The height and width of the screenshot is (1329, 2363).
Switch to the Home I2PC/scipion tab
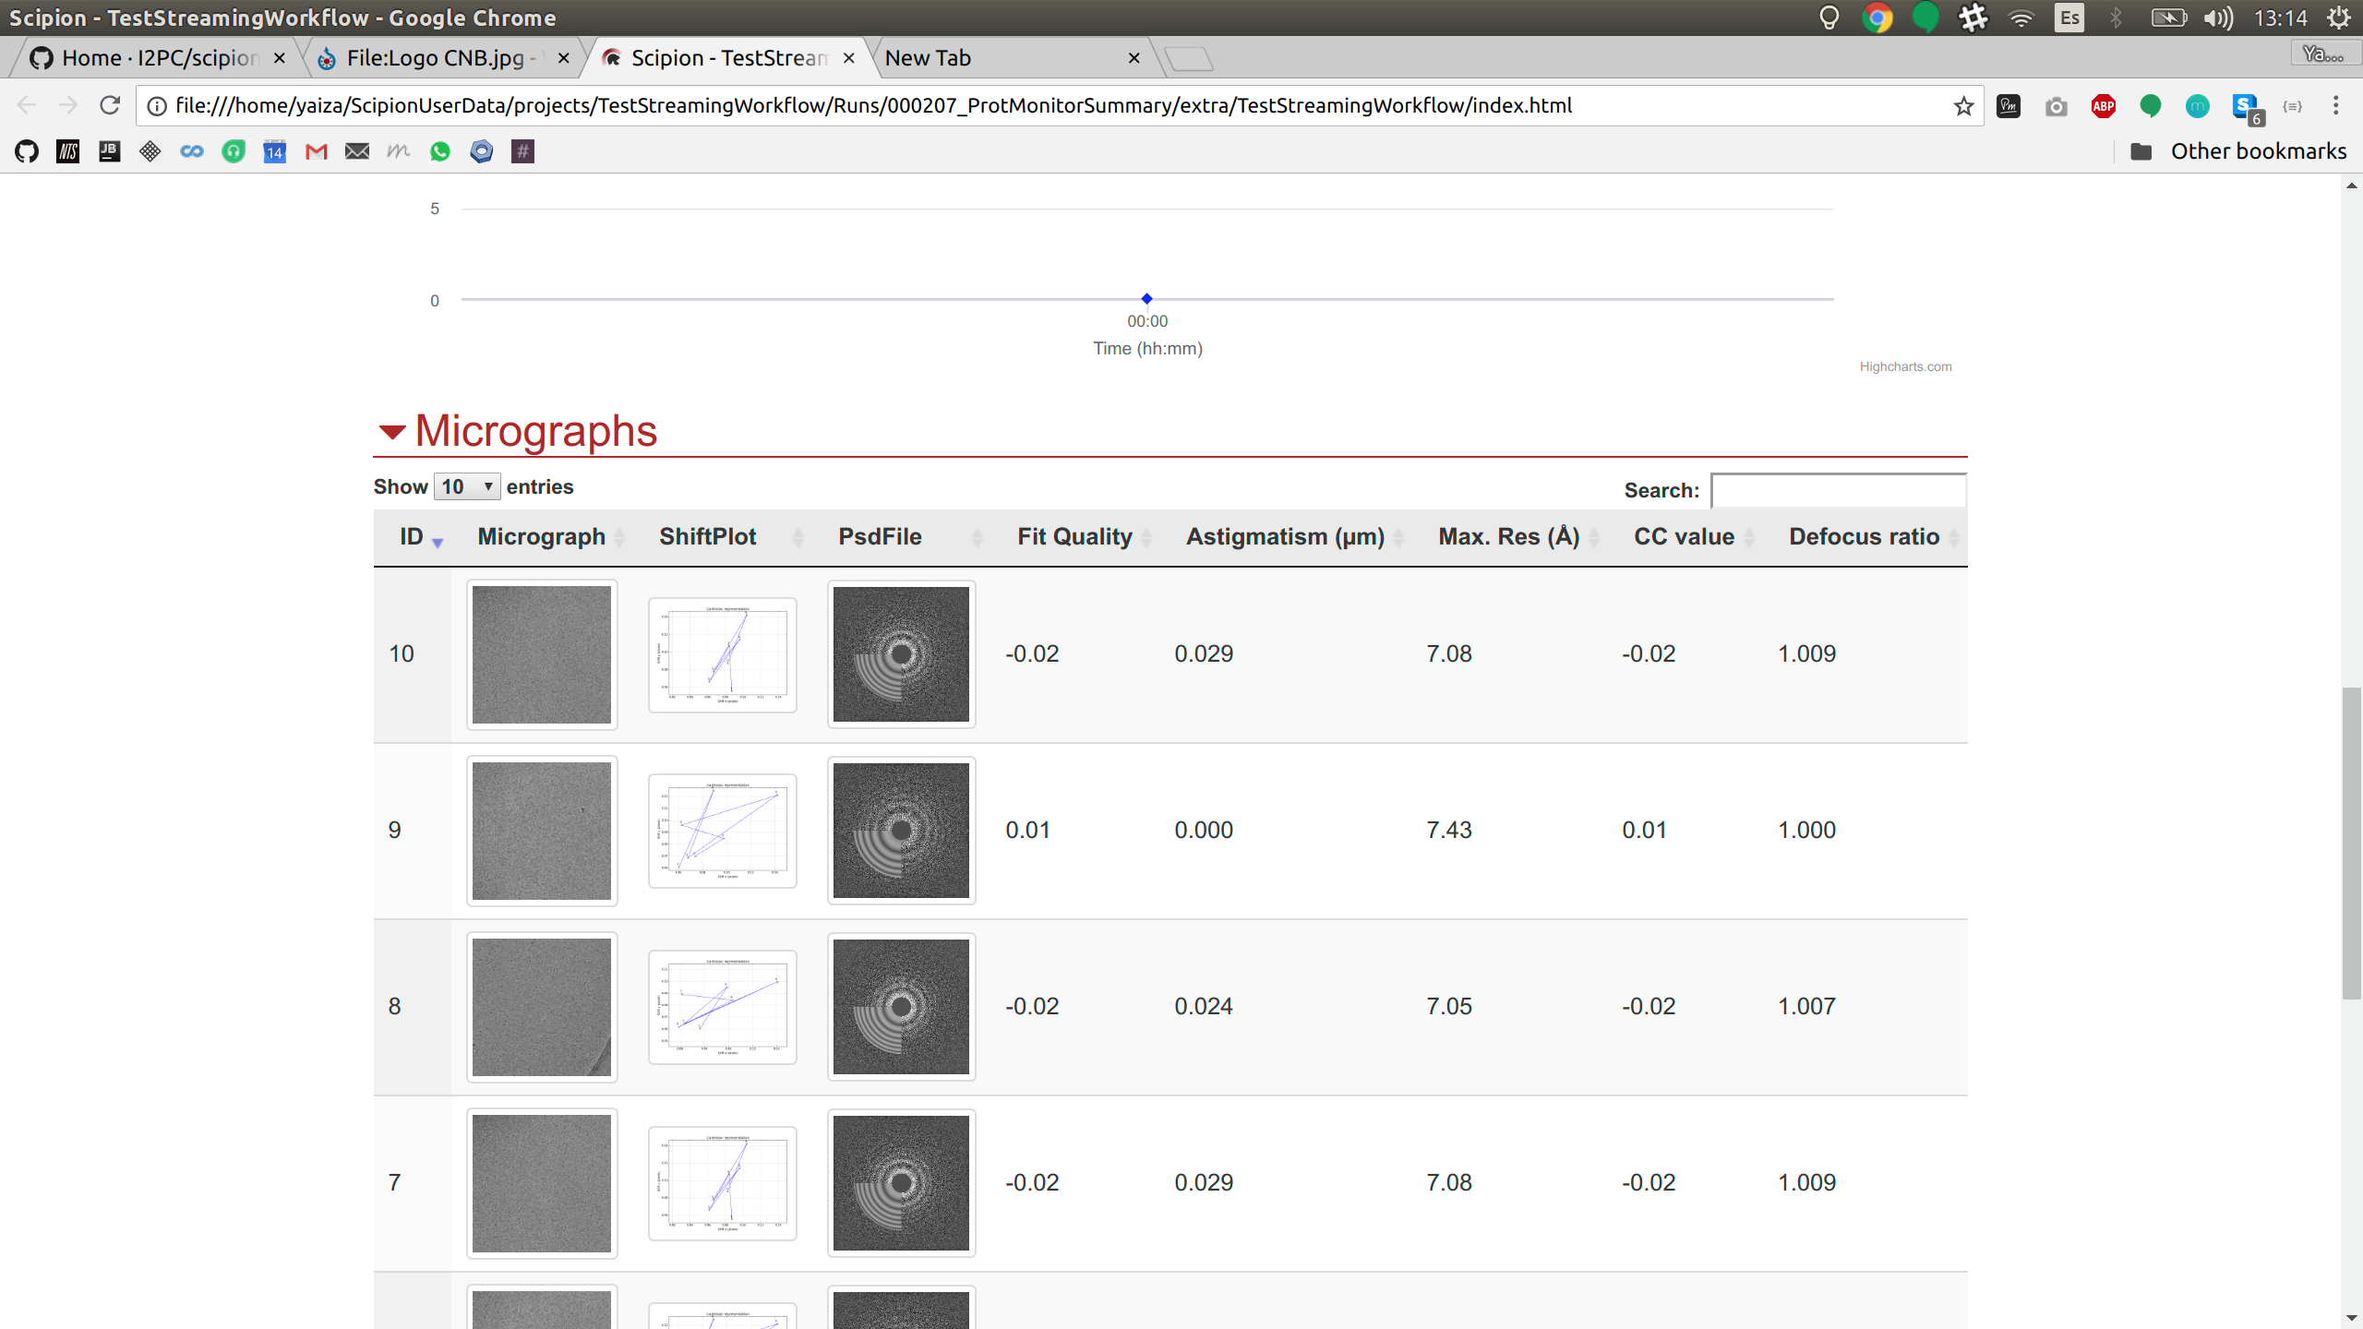click(159, 58)
